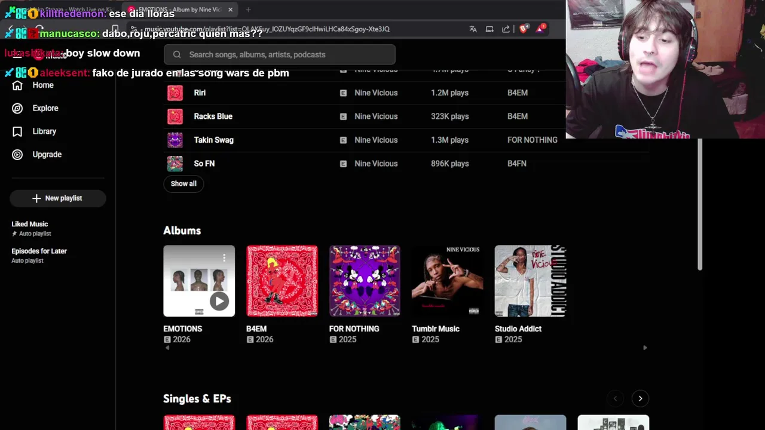
Task: Click the Racks Blue song title
Action: 213,116
